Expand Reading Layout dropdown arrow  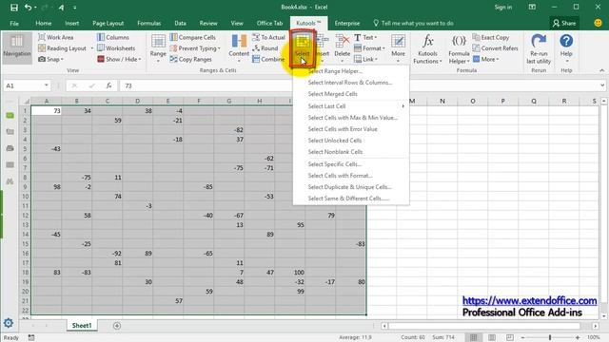(x=92, y=48)
